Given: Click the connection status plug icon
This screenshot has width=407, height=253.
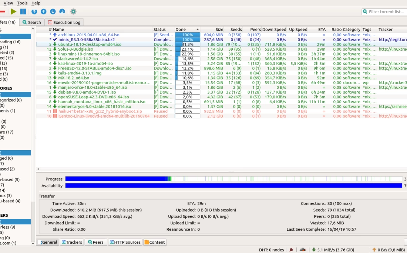Looking at the screenshot, I should [x=292, y=250].
